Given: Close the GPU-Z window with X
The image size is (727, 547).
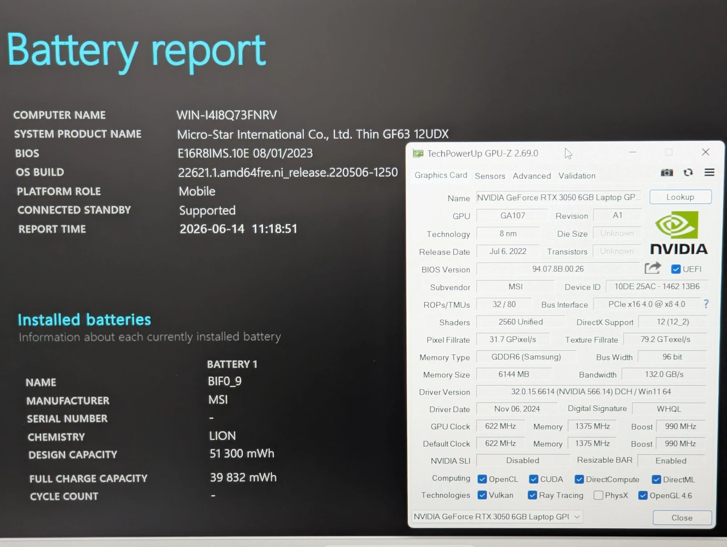Looking at the screenshot, I should pyautogui.click(x=706, y=152).
